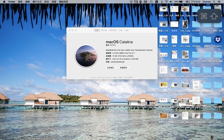The image size is (224, 140).
Task: Open the 顯示方式 menu
Action: (x=37, y=2)
